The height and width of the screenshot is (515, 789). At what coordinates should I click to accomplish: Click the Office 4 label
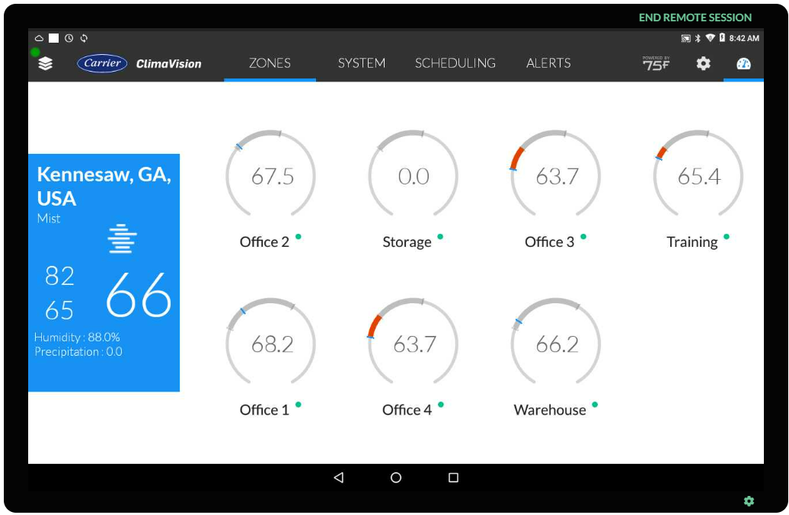coord(407,411)
